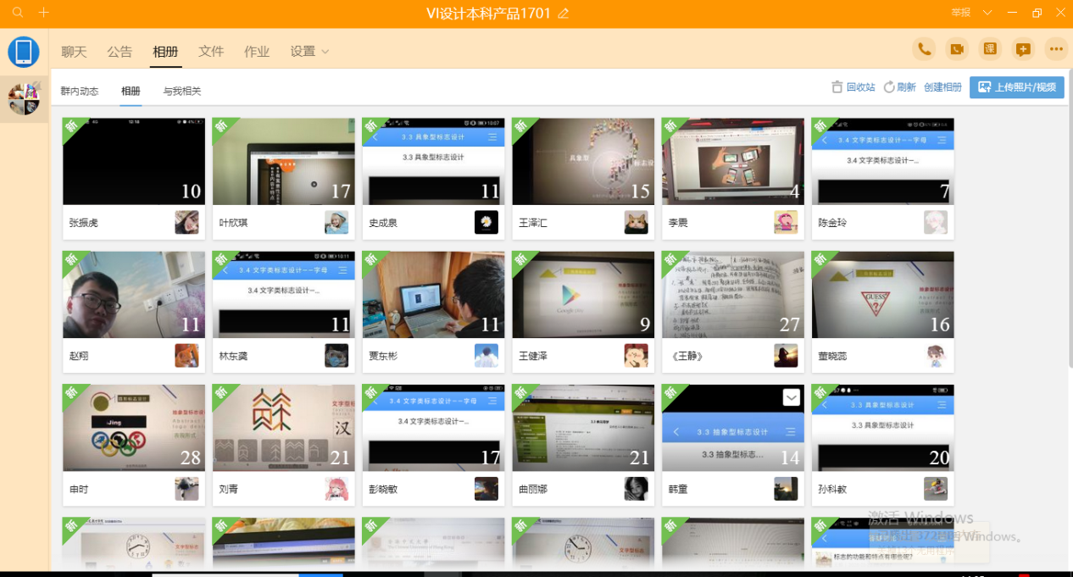Screen dimensions: 1073x577
Task: Click 贾东彬's avatar icon
Action: tap(486, 355)
